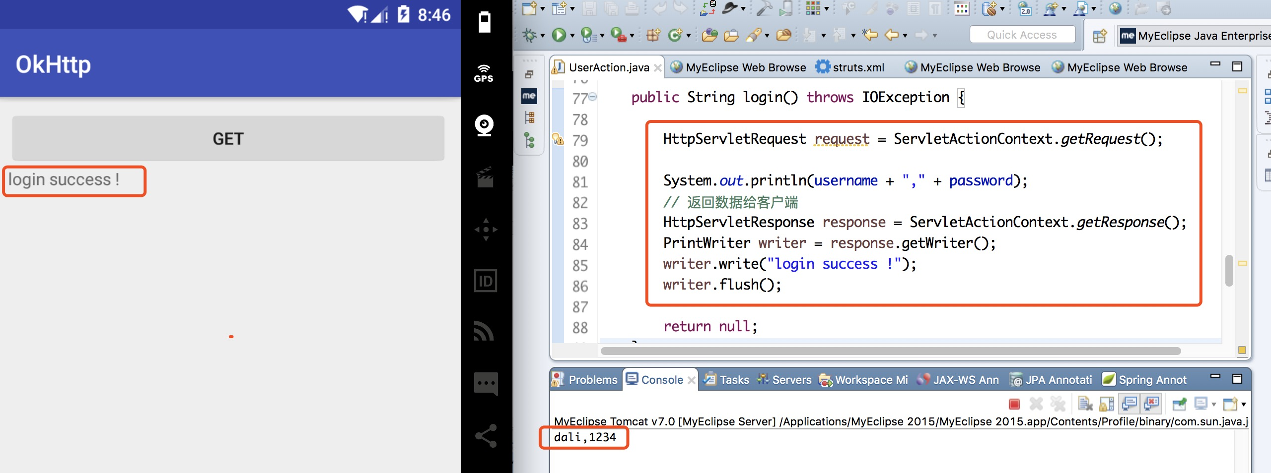Click the New Java Package toolbar icon
This screenshot has width=1271, height=473.
click(x=653, y=35)
